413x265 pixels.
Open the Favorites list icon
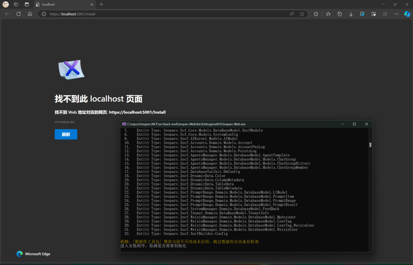pos(328,14)
